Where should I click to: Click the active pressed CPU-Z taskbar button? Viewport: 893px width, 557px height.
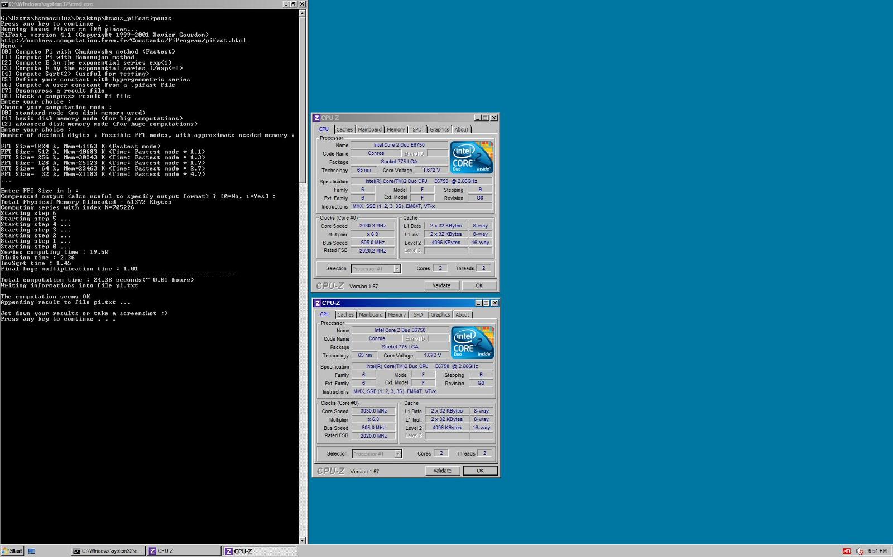click(x=260, y=551)
